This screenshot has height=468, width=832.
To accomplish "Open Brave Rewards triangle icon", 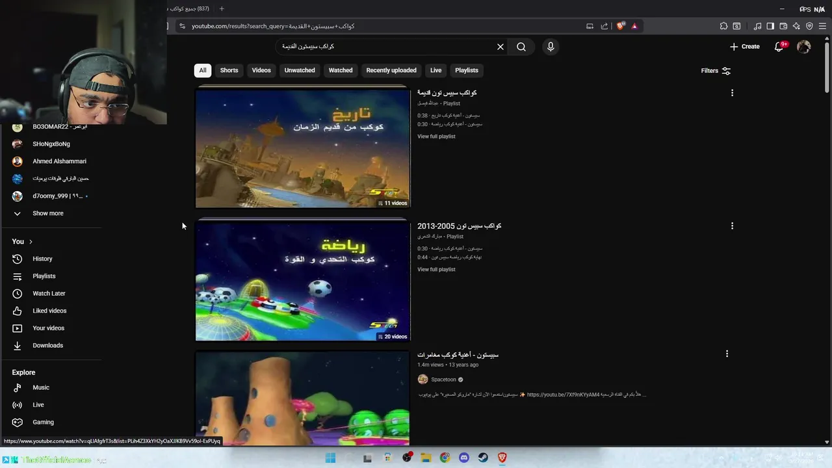I will [x=634, y=26].
